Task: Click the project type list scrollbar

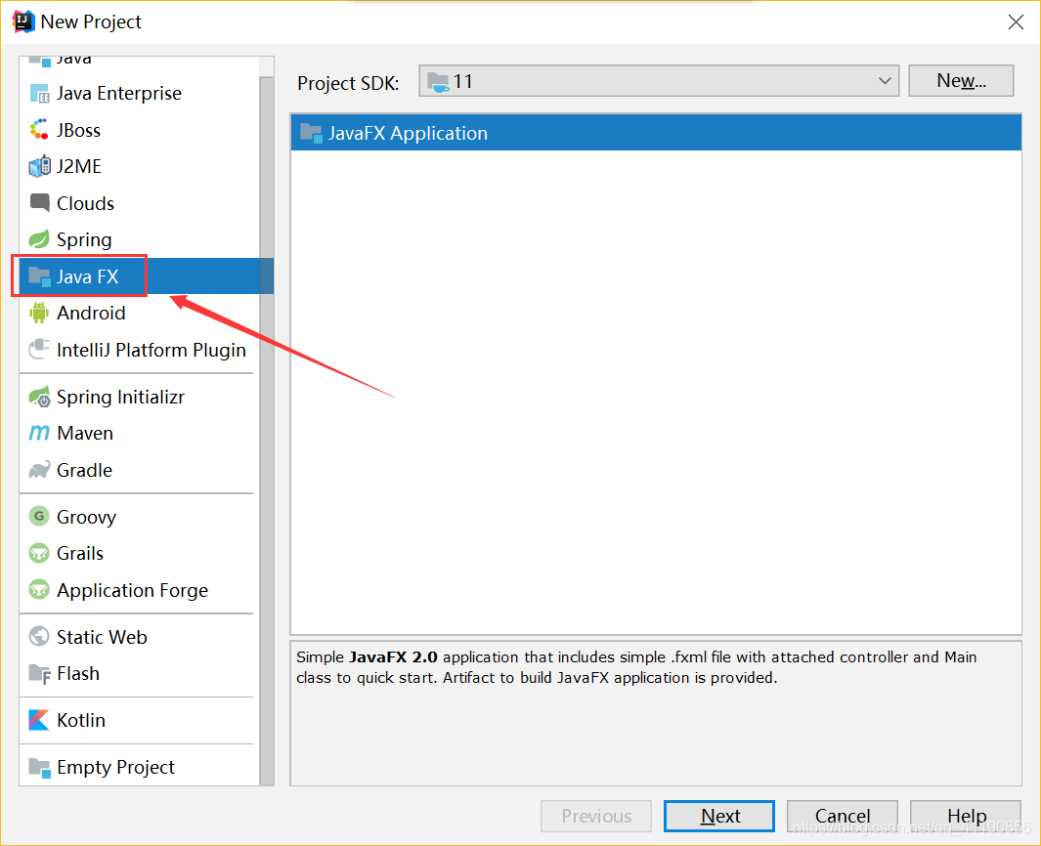Action: tap(267, 430)
